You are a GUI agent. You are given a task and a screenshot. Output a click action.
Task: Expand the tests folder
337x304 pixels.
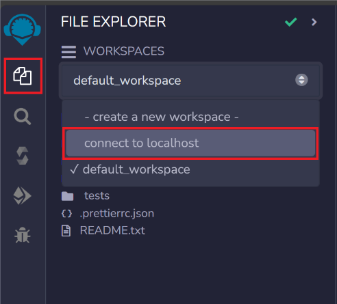coord(97,195)
